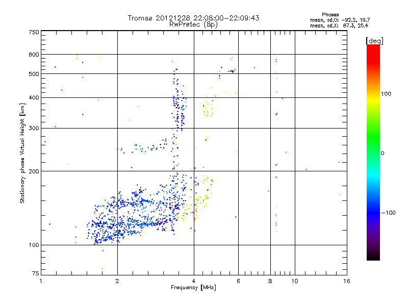Click the 'RwPretec (8p)' subtitle
Image resolution: width=408 pixels, height=306 pixels.
click(x=193, y=24)
